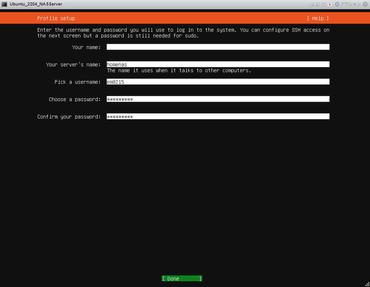Click the Your name input field
The image size is (370, 287).
coord(218,47)
